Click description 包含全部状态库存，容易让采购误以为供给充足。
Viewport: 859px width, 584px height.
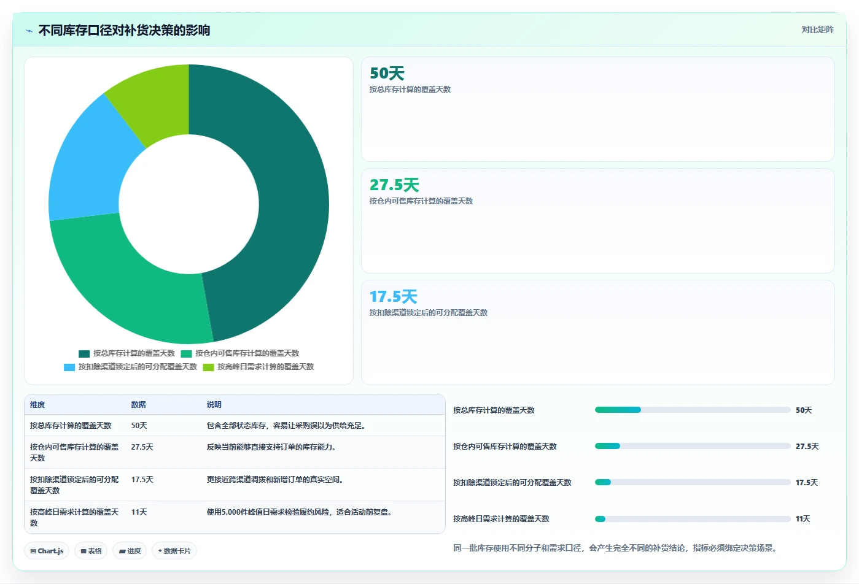pos(287,426)
